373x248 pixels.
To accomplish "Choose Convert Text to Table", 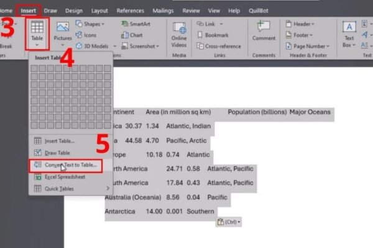I will [x=70, y=165].
